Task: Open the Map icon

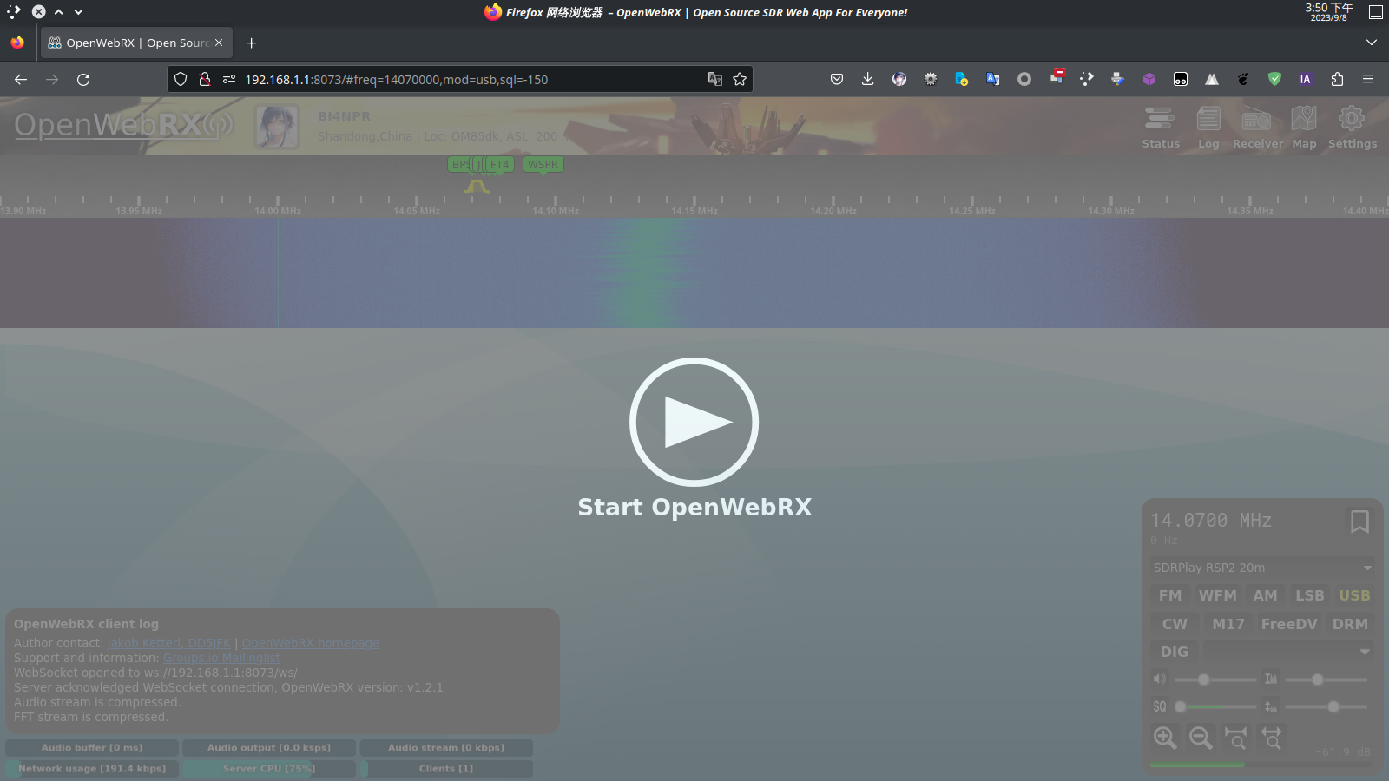Action: [1303, 127]
